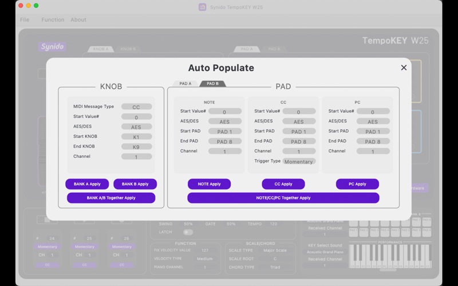The image size is (458, 286).
Task: Toggle the LATCH switch in main window
Action: [x=188, y=232]
